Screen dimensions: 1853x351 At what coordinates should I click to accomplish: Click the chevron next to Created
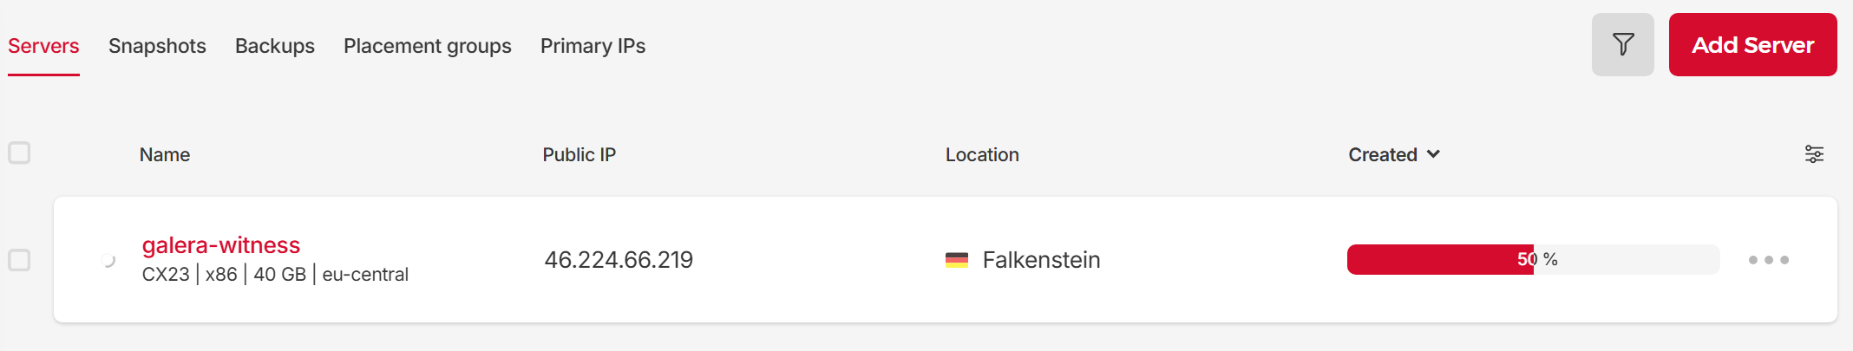point(1433,154)
